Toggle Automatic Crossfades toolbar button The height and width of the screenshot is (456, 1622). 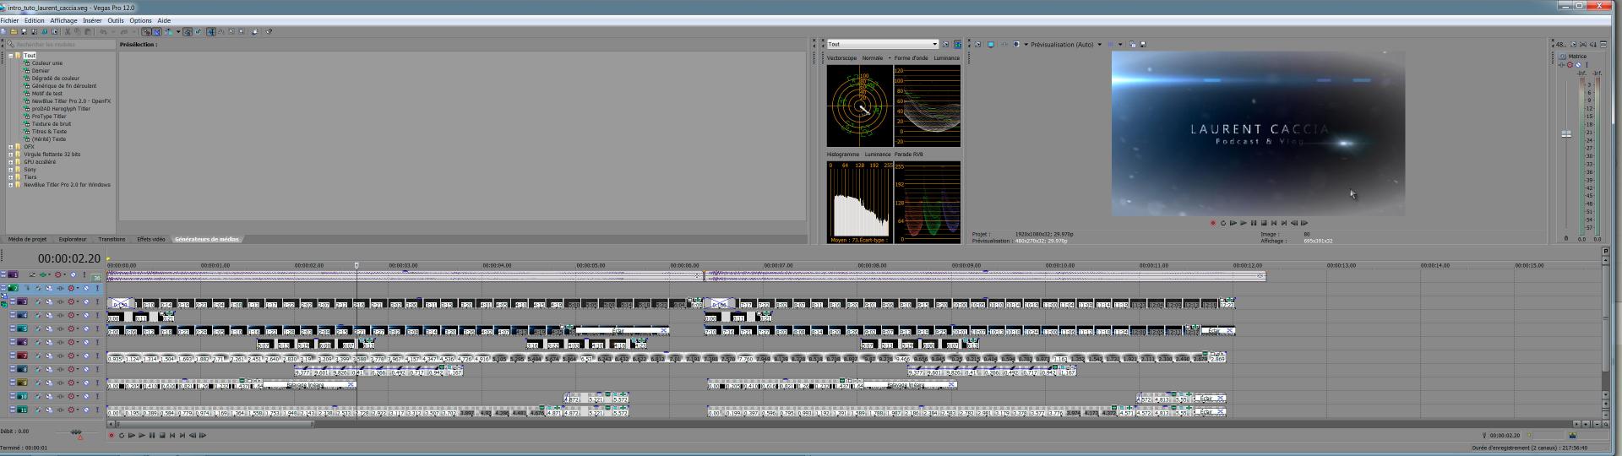pyautogui.click(x=156, y=31)
